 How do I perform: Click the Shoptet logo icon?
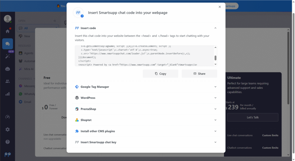point(77,120)
